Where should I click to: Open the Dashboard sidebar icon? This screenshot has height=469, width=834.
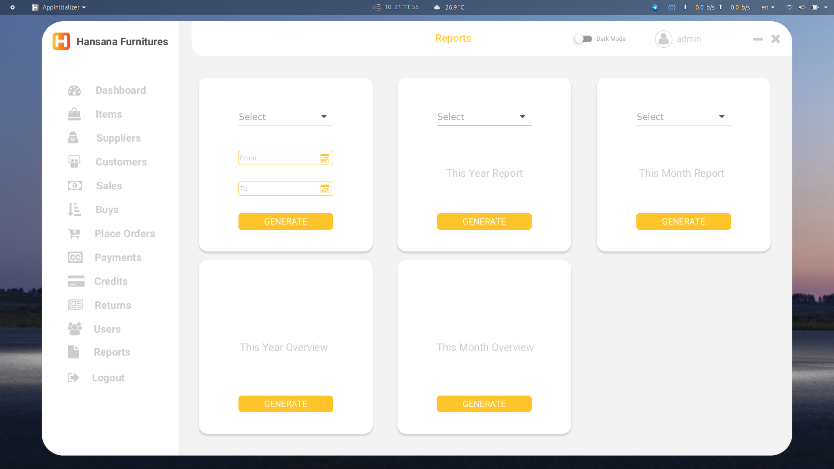click(74, 90)
